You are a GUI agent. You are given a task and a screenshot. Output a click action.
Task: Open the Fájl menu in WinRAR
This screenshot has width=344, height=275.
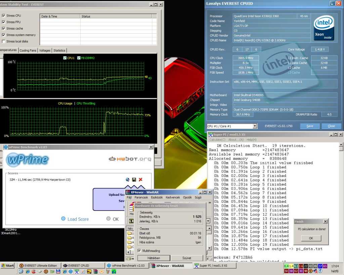[x=129, y=197]
